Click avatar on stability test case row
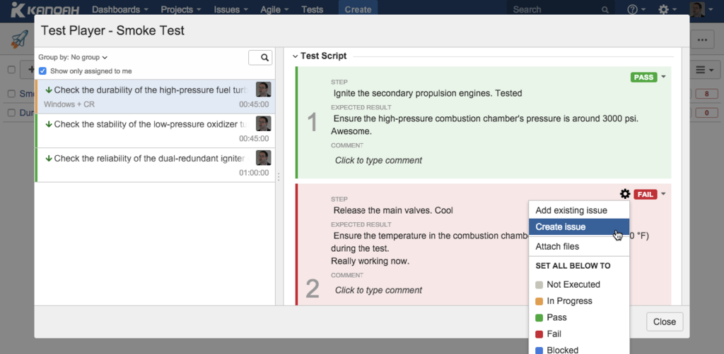 [263, 123]
